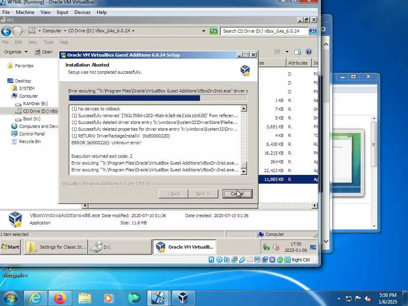This screenshot has height=306, width=408.
Task: Expand the address bar history dropdown
Action: (204, 31)
